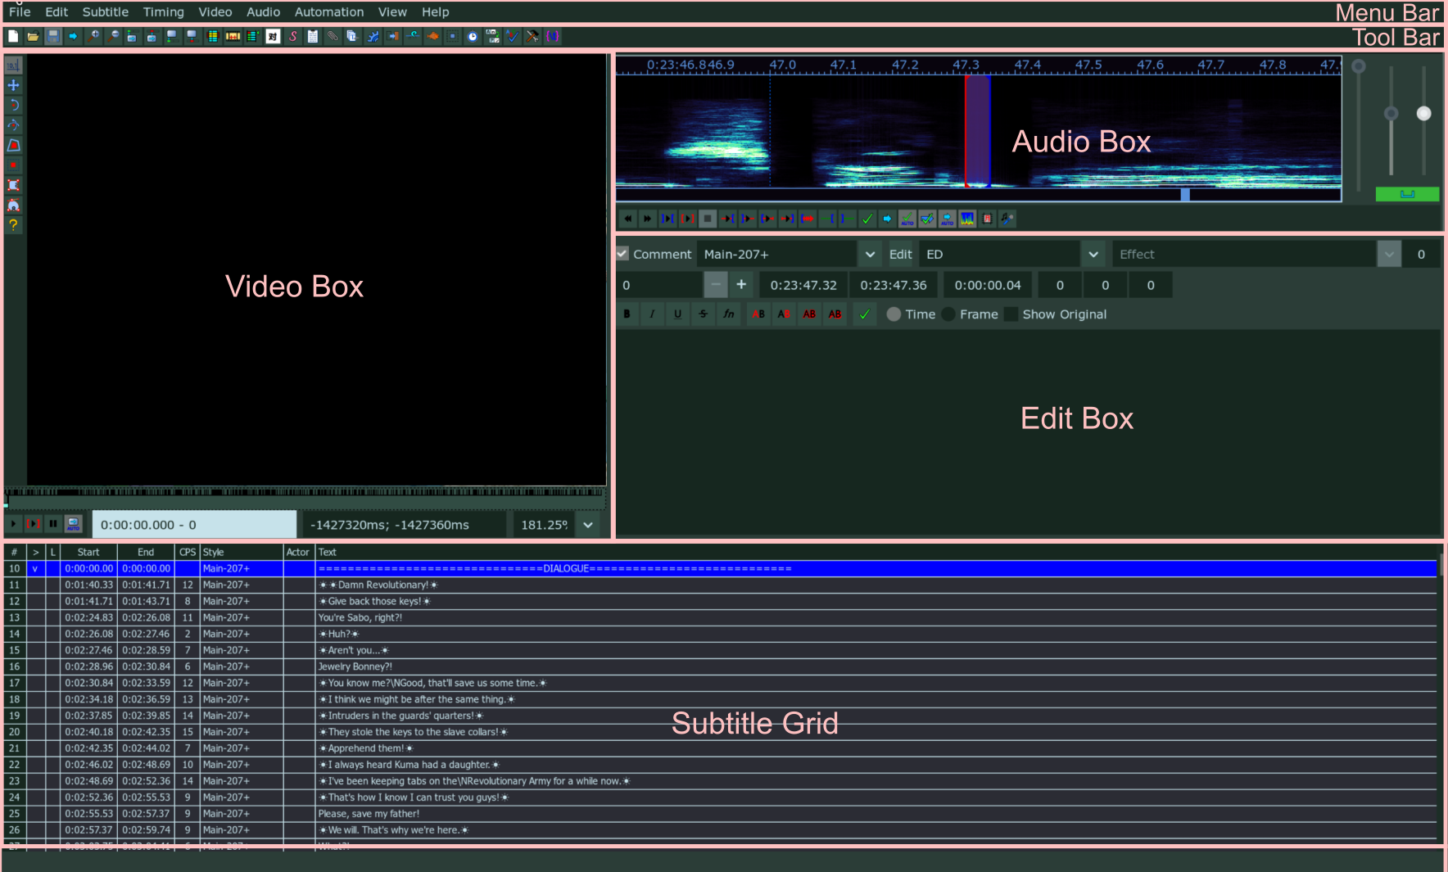Open the video zoom percentage dropdown
This screenshot has height=872, width=1448.
588,525
